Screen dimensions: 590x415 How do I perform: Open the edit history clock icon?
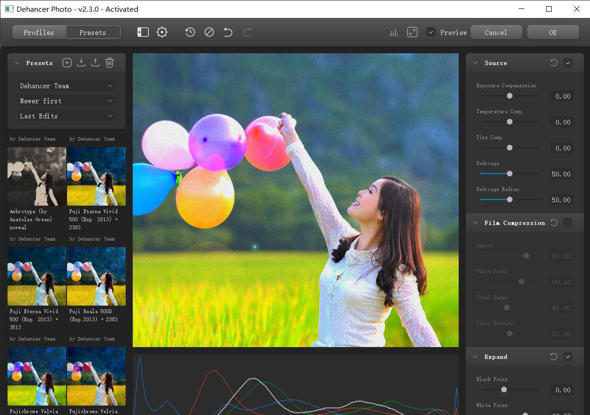(x=190, y=32)
